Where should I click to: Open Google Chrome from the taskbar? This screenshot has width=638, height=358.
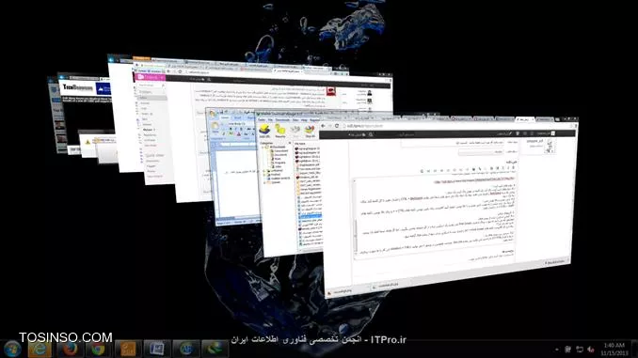coord(98,349)
